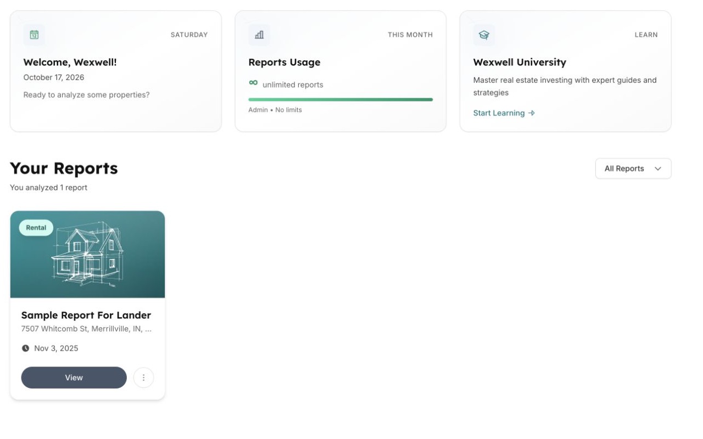703x439 pixels.
Task: Click the Reports Usage progress bar
Action: coord(341,99)
